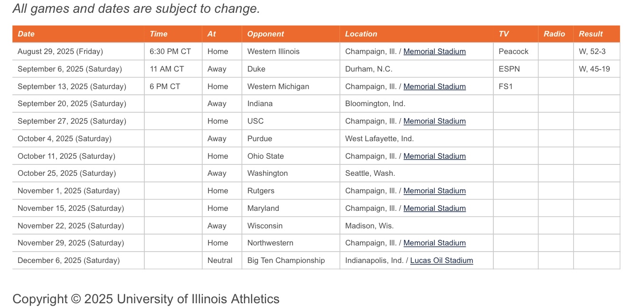Click the Date column header

[26, 34]
